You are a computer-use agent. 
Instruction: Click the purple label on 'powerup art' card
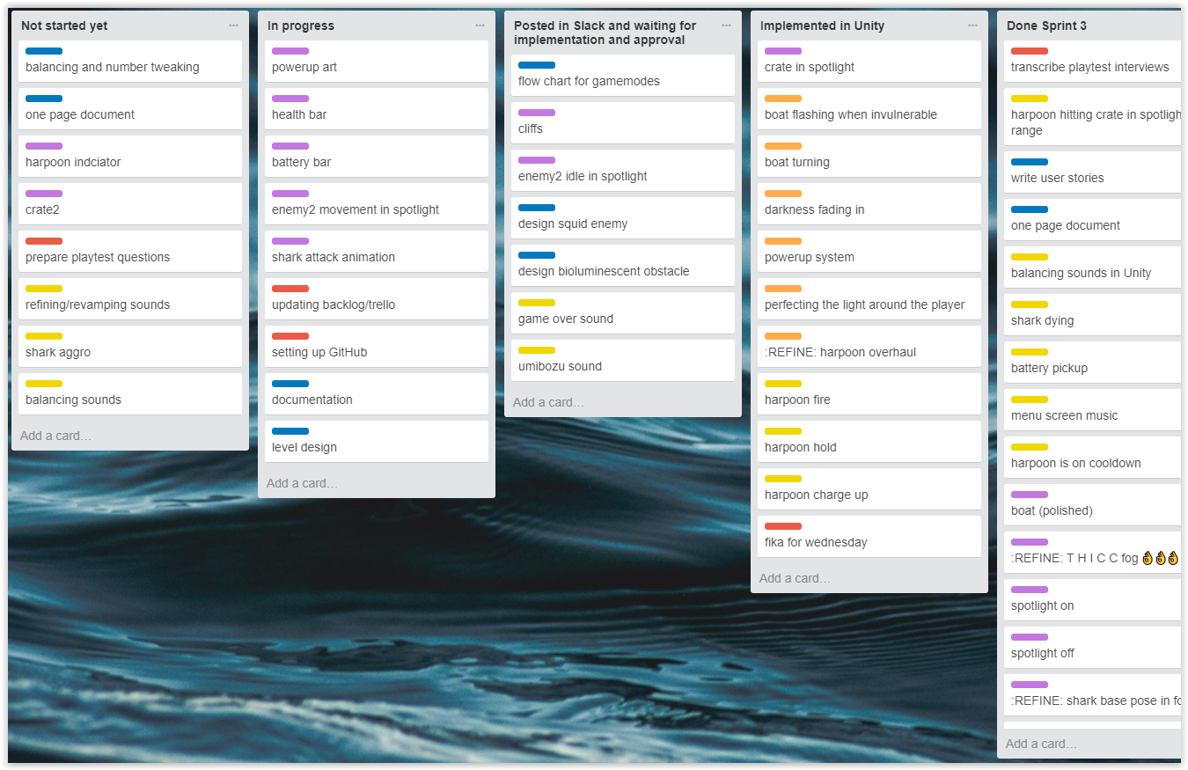(290, 51)
